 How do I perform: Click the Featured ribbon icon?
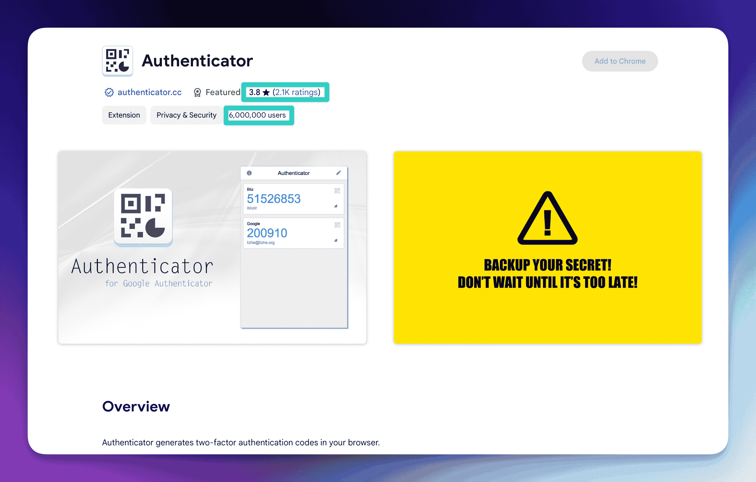pyautogui.click(x=197, y=92)
